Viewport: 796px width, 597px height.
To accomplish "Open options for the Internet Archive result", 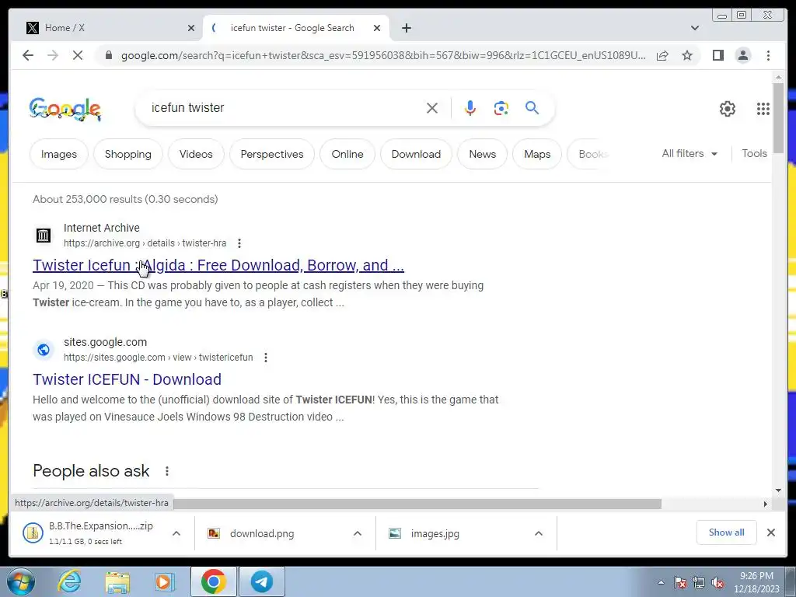I will (239, 243).
